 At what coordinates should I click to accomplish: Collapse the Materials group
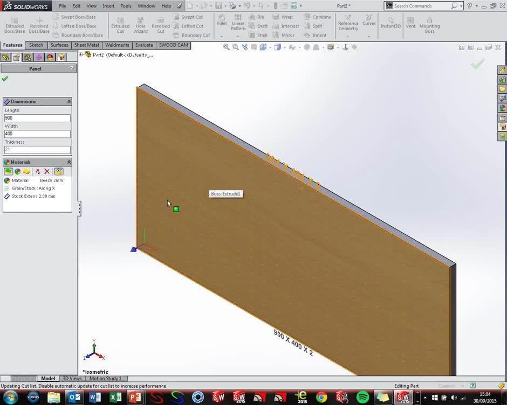(69, 162)
